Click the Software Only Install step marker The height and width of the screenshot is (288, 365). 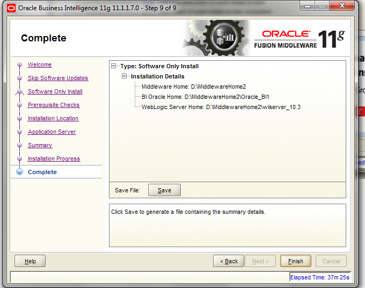tap(19, 91)
